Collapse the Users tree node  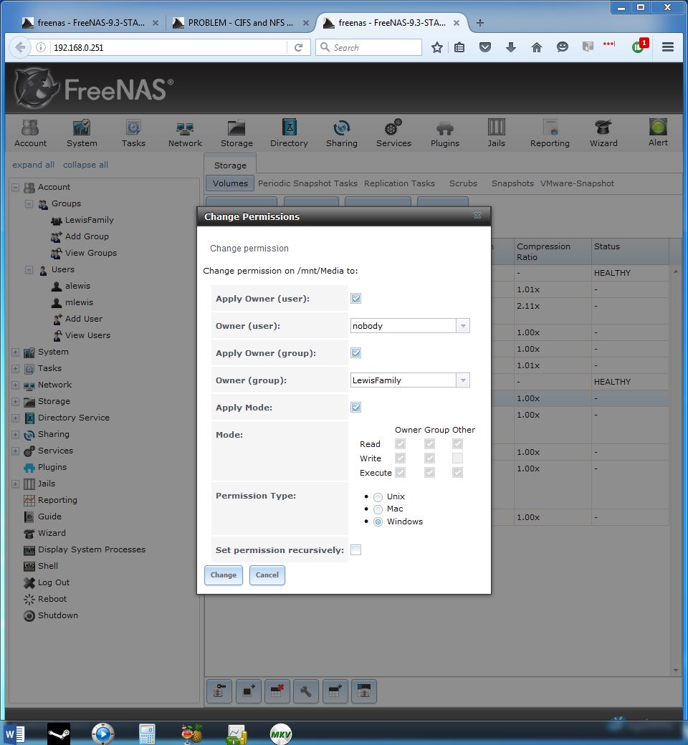(29, 269)
